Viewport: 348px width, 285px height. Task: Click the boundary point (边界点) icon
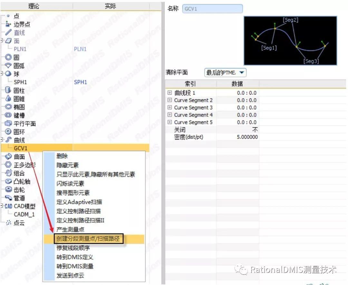pyautogui.click(x=8, y=24)
